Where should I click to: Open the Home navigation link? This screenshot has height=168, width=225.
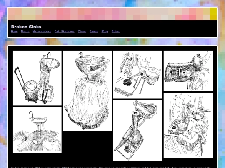click(x=14, y=32)
